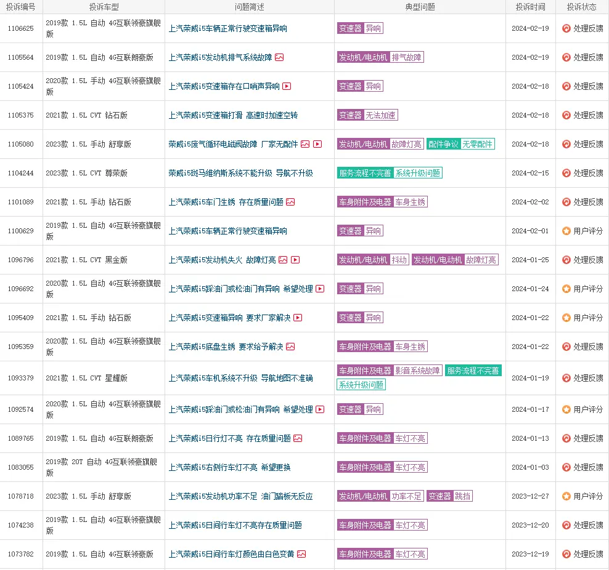Click 排气故障 tag in row 1105564
Viewport: 609px width, 570px height.
click(406, 57)
